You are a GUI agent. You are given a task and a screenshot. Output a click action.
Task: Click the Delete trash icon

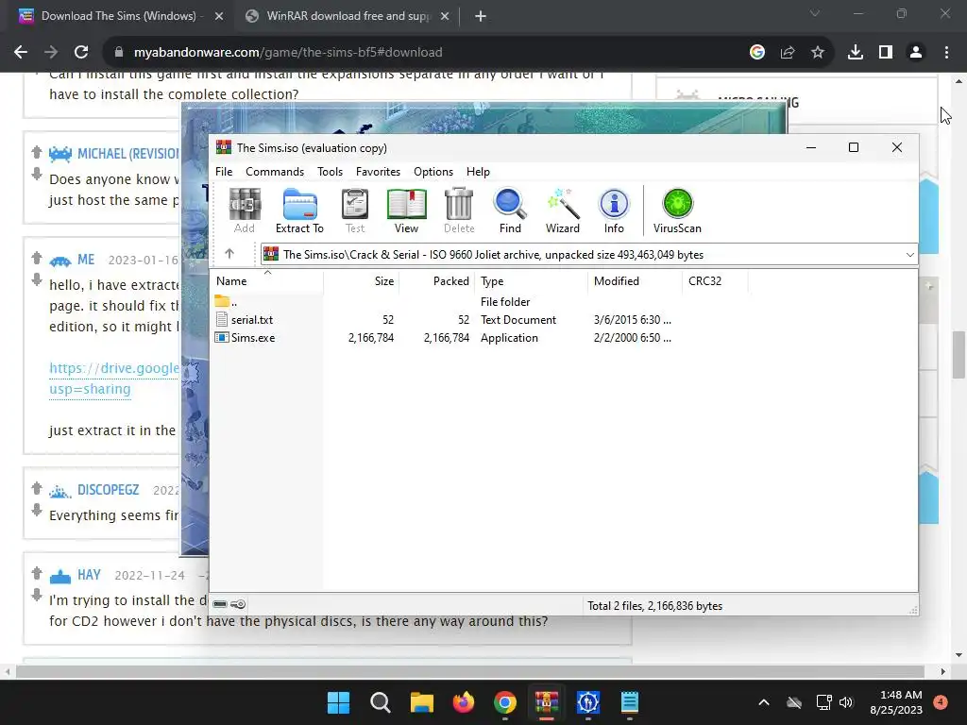click(459, 211)
